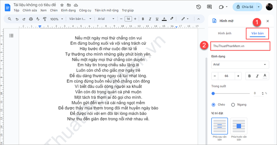This screenshot has width=277, height=145.
Task: Open version history clock icon
Action: pos(199,7)
